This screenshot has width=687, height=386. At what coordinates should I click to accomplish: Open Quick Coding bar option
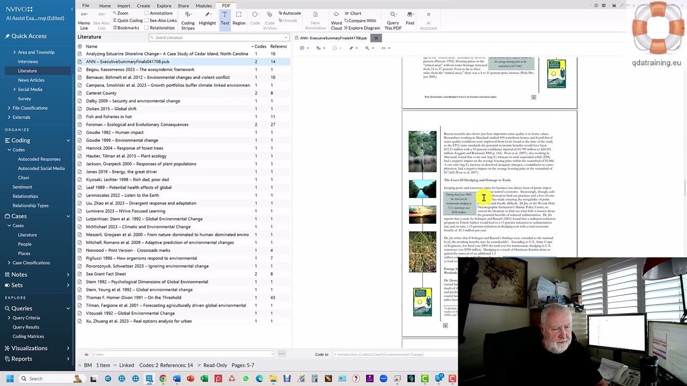[x=128, y=21]
